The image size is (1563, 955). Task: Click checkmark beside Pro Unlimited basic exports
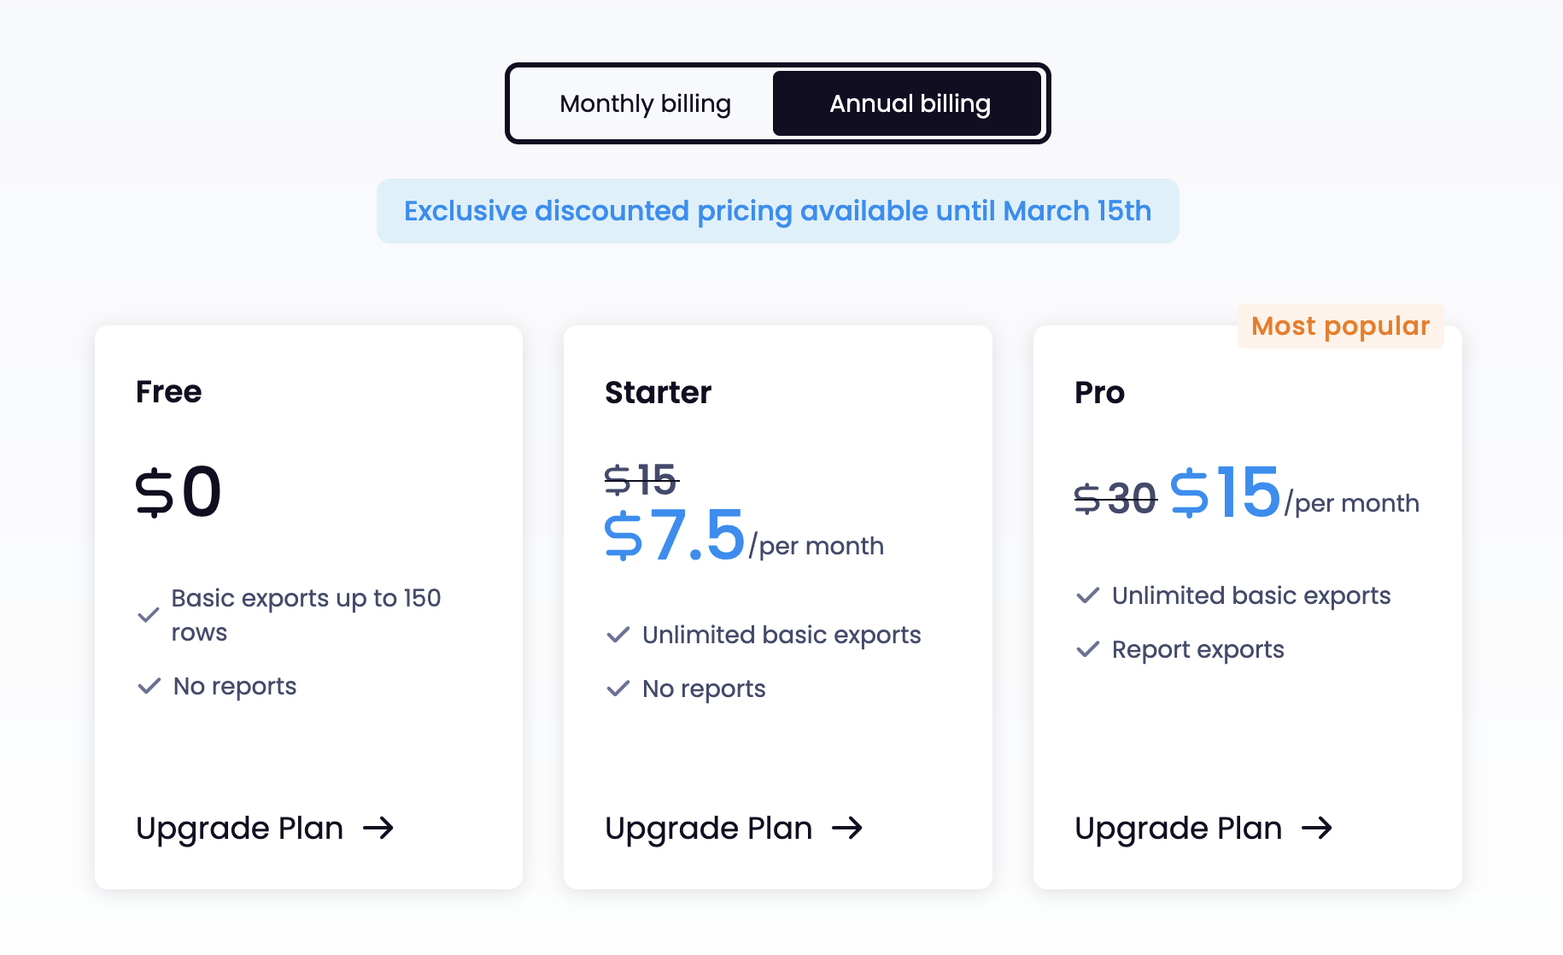point(1088,595)
